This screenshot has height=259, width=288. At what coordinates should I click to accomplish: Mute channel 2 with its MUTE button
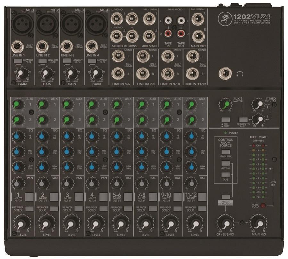[x=54, y=197]
